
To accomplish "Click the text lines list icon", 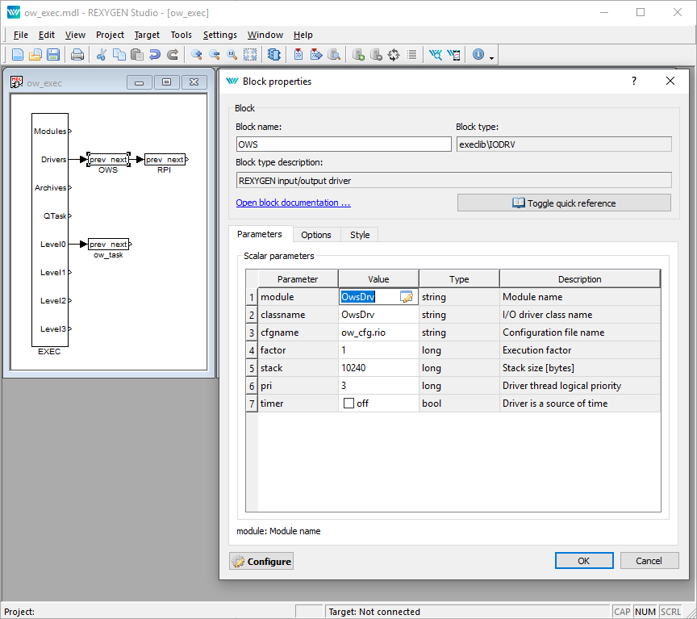I will tap(411, 55).
